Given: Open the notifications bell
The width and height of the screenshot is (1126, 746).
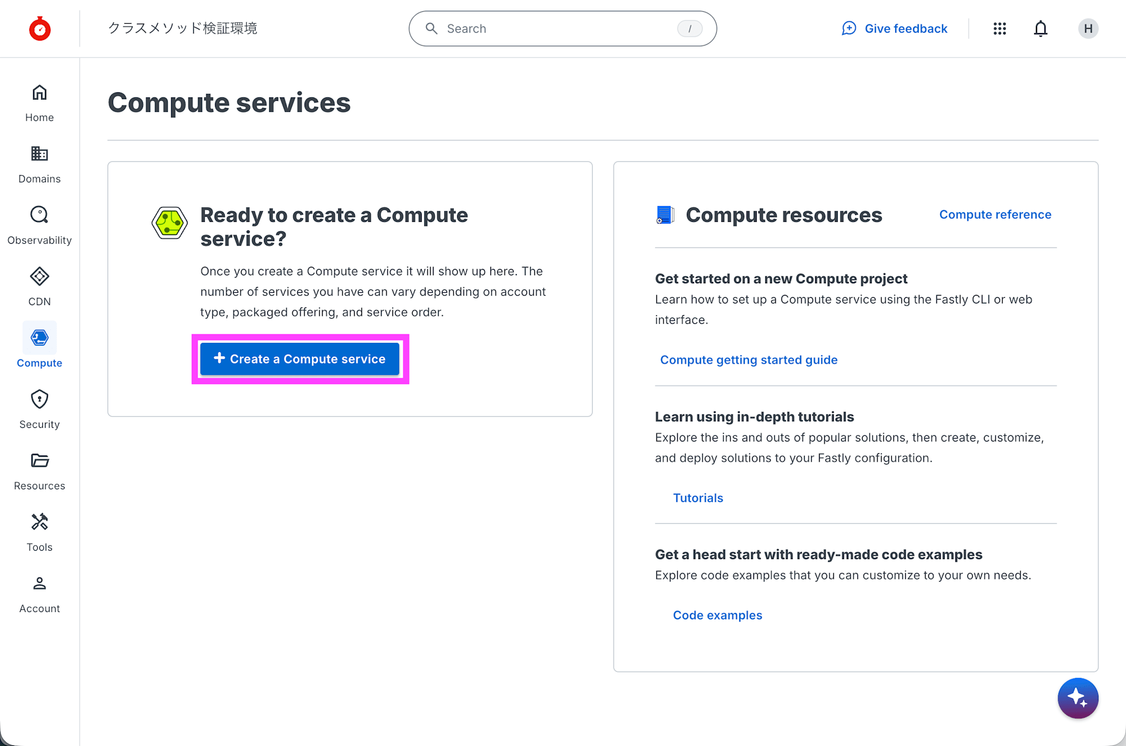Looking at the screenshot, I should coord(1040,29).
